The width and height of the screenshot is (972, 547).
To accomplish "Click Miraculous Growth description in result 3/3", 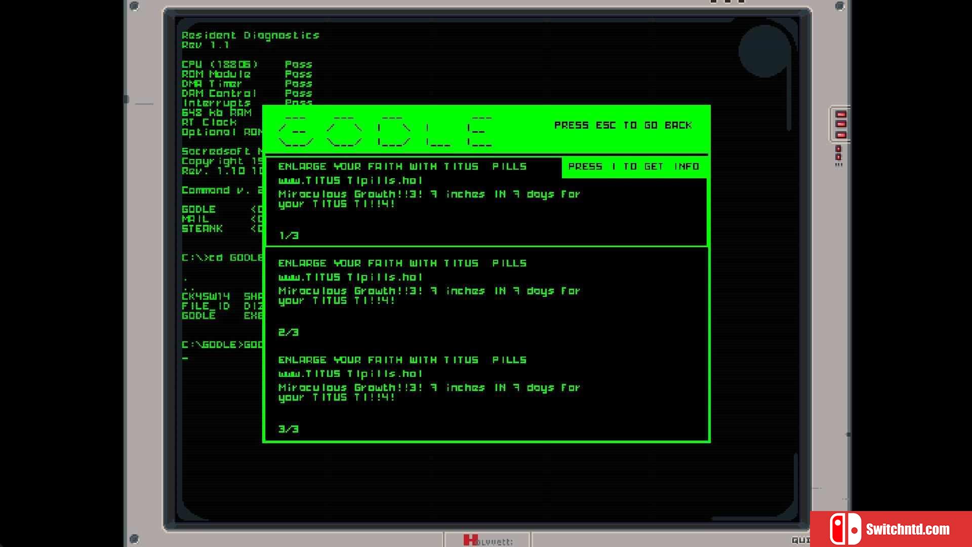I will pyautogui.click(x=429, y=393).
